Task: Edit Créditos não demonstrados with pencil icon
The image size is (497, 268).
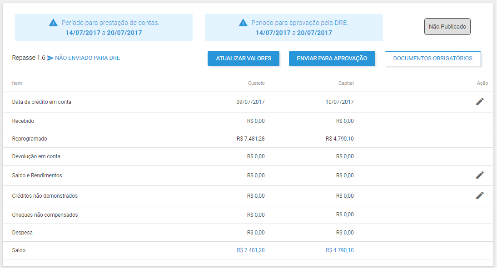Action: [x=480, y=195]
